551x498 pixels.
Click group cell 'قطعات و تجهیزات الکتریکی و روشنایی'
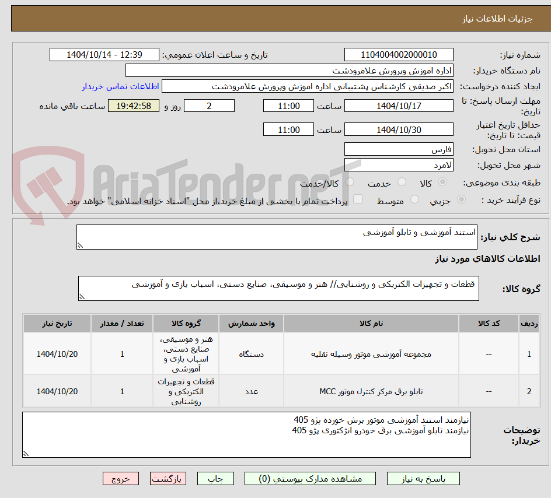point(186,391)
